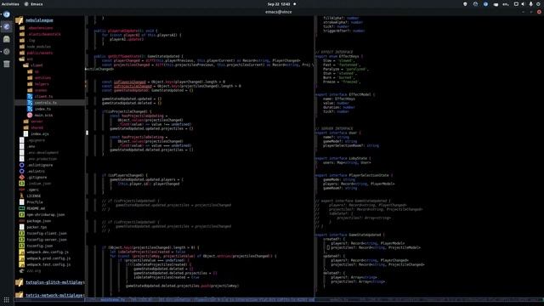Open index.ejs in the tree
This screenshot has height=306, width=544.
point(40,134)
